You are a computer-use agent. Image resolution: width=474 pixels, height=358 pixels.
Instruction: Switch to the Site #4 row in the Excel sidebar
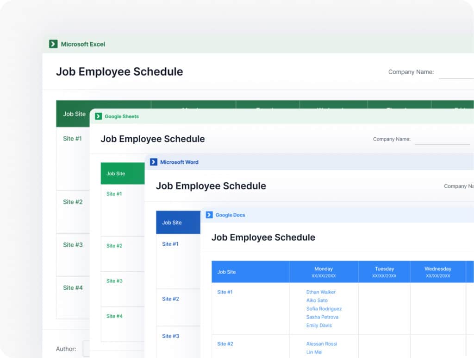click(x=72, y=288)
